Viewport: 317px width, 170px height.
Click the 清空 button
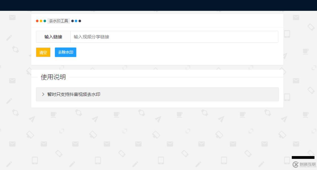[x=43, y=52]
